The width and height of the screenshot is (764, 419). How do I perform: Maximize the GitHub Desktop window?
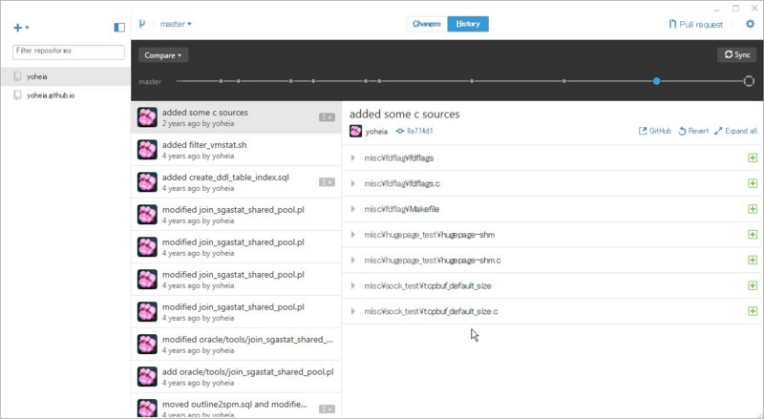tap(735, 9)
